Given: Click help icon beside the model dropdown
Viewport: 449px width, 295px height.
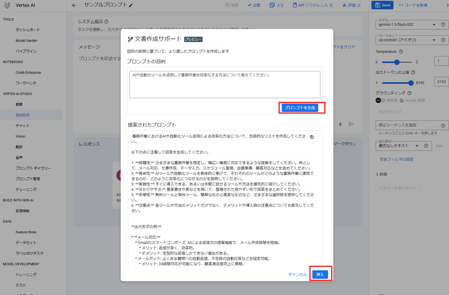Looking at the screenshot, I should coord(443,25).
